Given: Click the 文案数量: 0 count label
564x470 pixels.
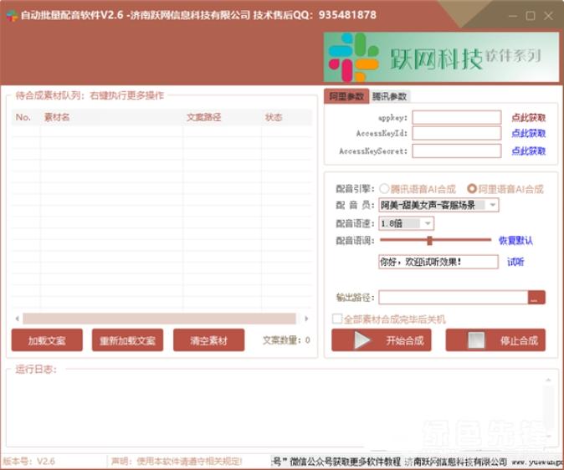Looking at the screenshot, I should [286, 340].
